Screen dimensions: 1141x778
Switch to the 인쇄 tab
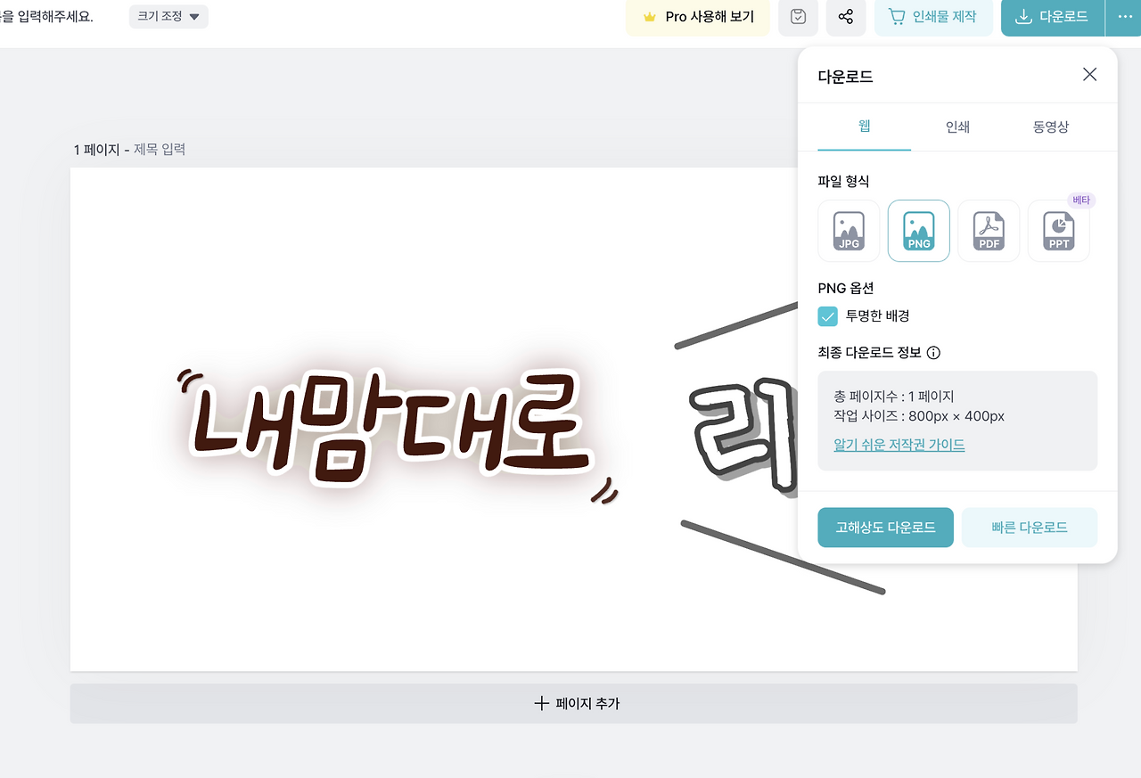coord(956,127)
